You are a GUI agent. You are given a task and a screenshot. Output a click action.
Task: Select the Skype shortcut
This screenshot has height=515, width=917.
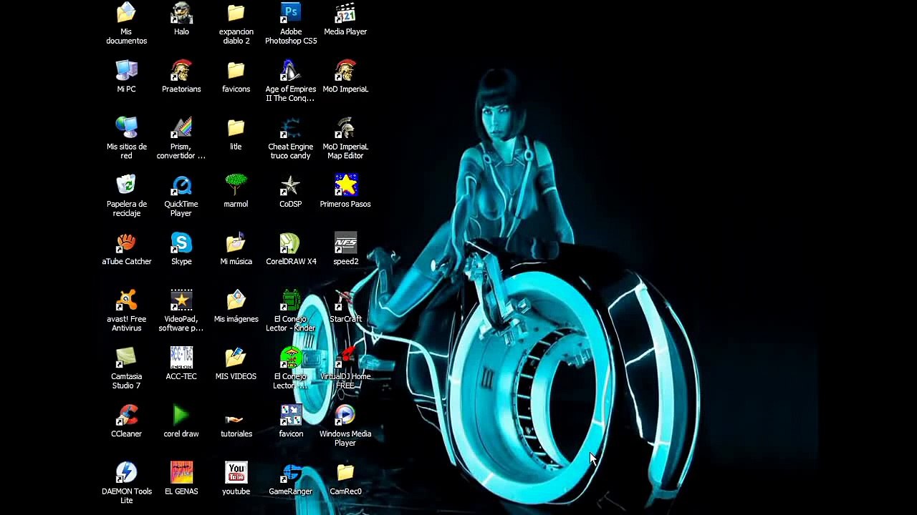(x=181, y=242)
